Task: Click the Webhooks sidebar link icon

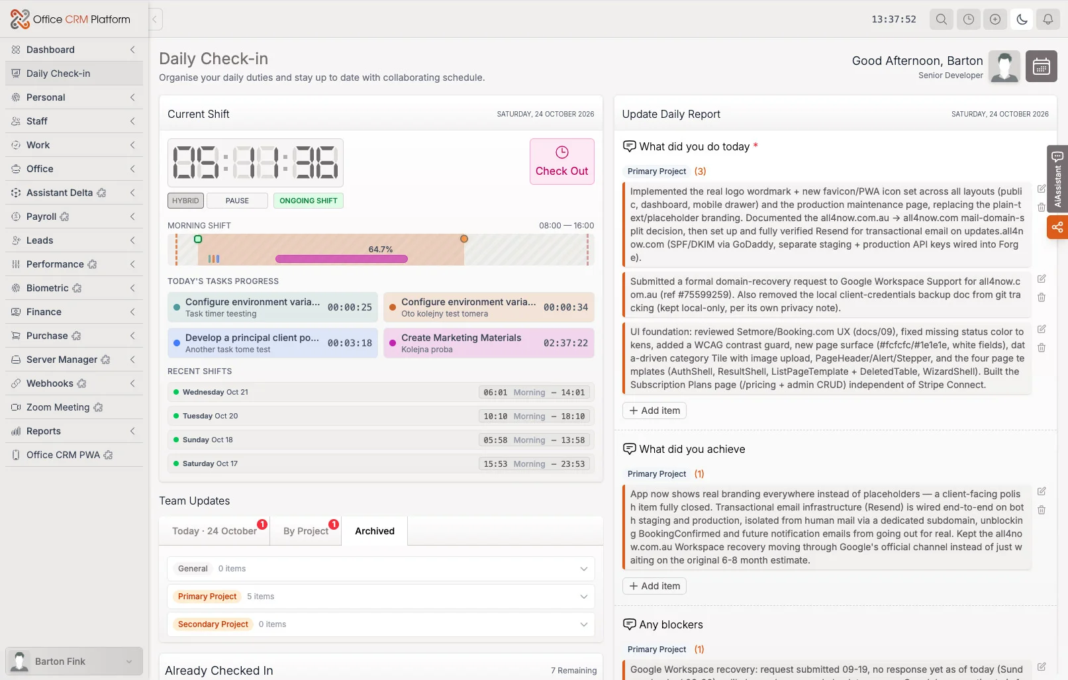Action: 16,383
